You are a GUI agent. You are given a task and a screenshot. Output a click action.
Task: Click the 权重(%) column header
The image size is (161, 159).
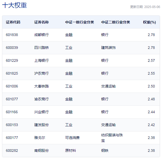[149, 22]
